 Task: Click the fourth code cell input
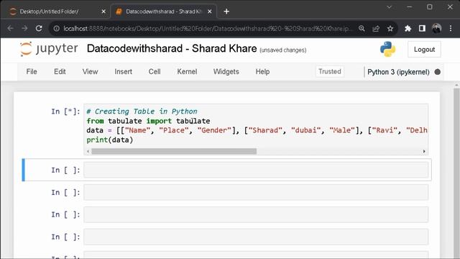[256, 214]
